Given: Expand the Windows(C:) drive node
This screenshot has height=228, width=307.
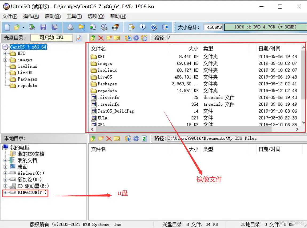Looking at the screenshot, I should point(5,173).
